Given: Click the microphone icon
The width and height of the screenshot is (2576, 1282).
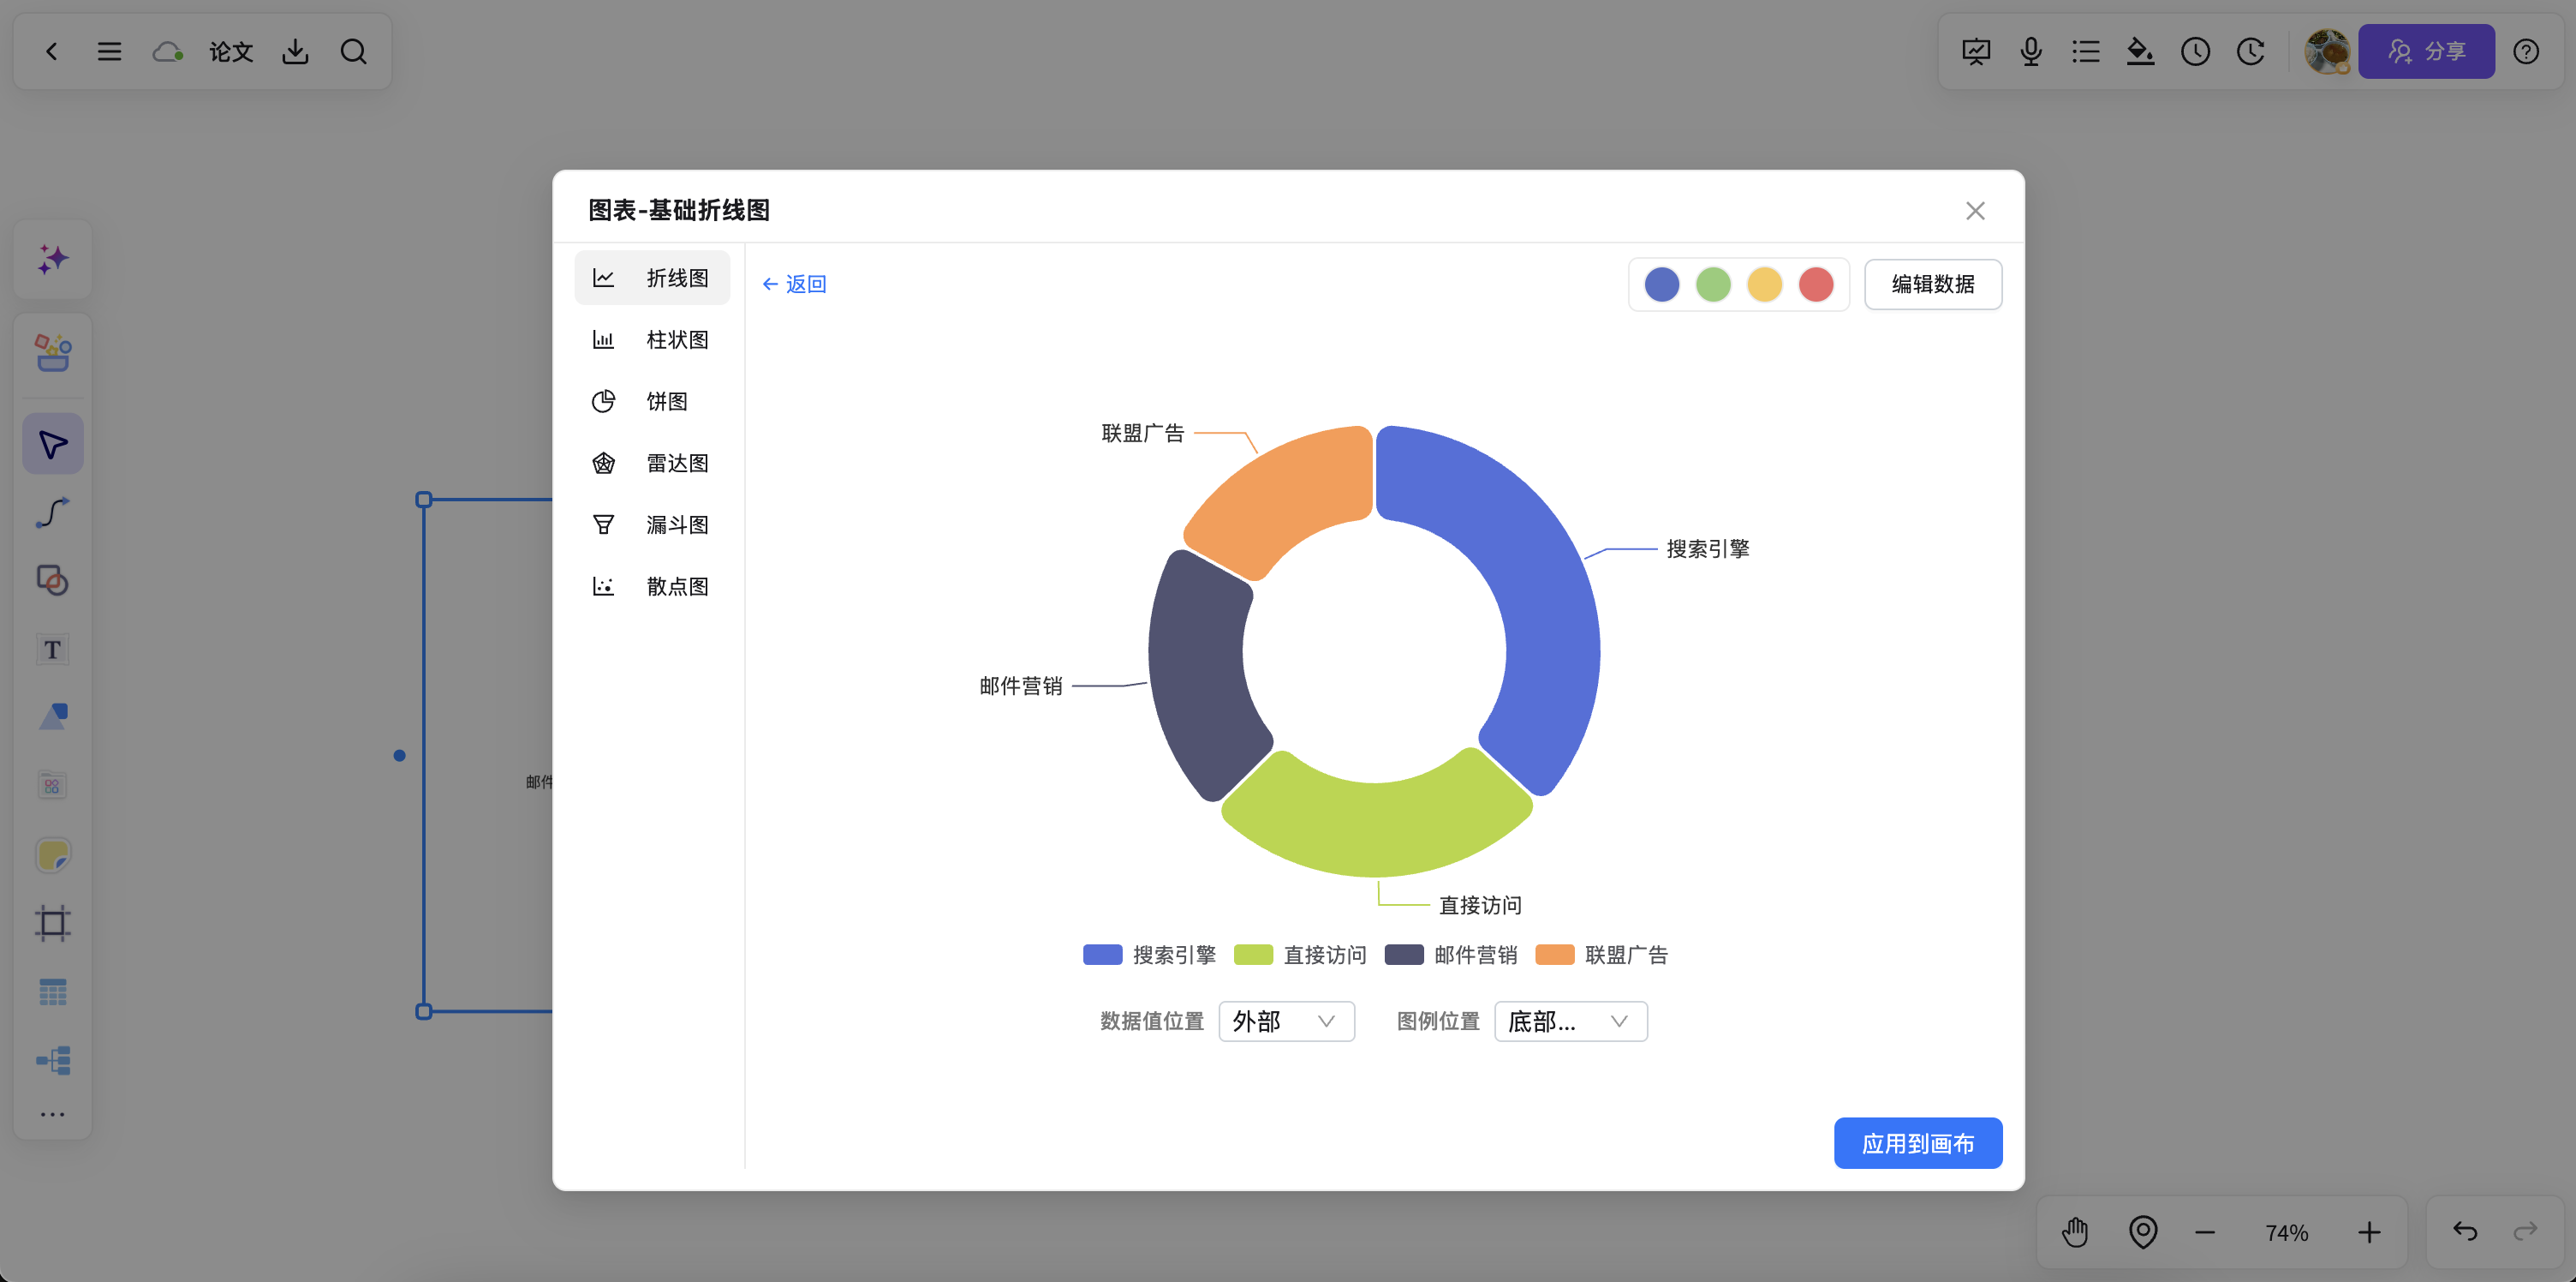Looking at the screenshot, I should tap(2031, 51).
